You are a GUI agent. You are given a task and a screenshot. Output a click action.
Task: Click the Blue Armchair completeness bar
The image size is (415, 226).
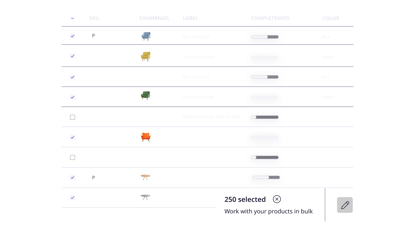pos(264,37)
